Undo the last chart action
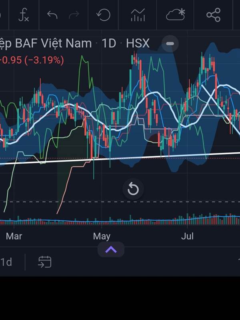This screenshot has width=240, height=320. point(52,15)
